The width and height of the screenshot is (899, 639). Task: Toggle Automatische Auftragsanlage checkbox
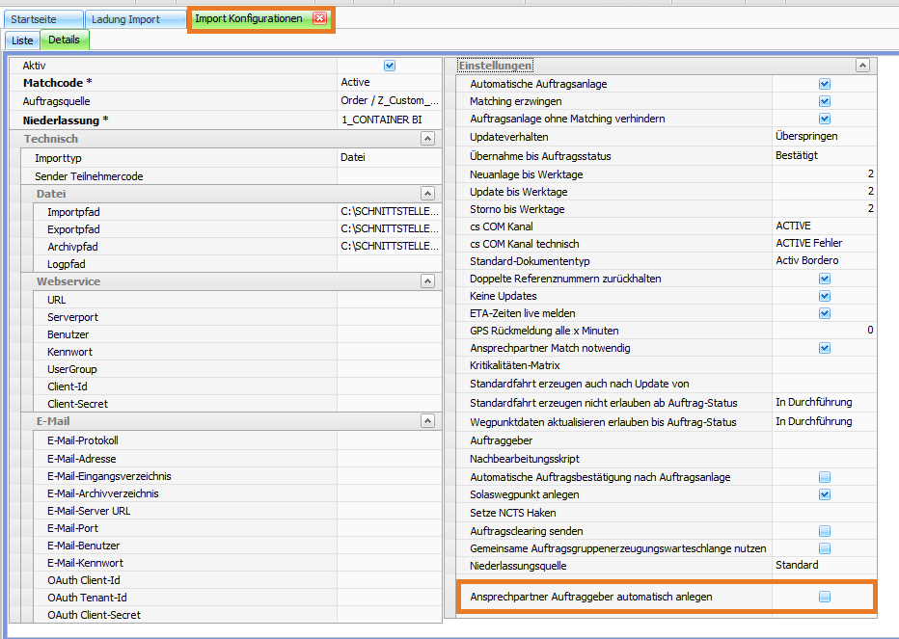pos(825,85)
